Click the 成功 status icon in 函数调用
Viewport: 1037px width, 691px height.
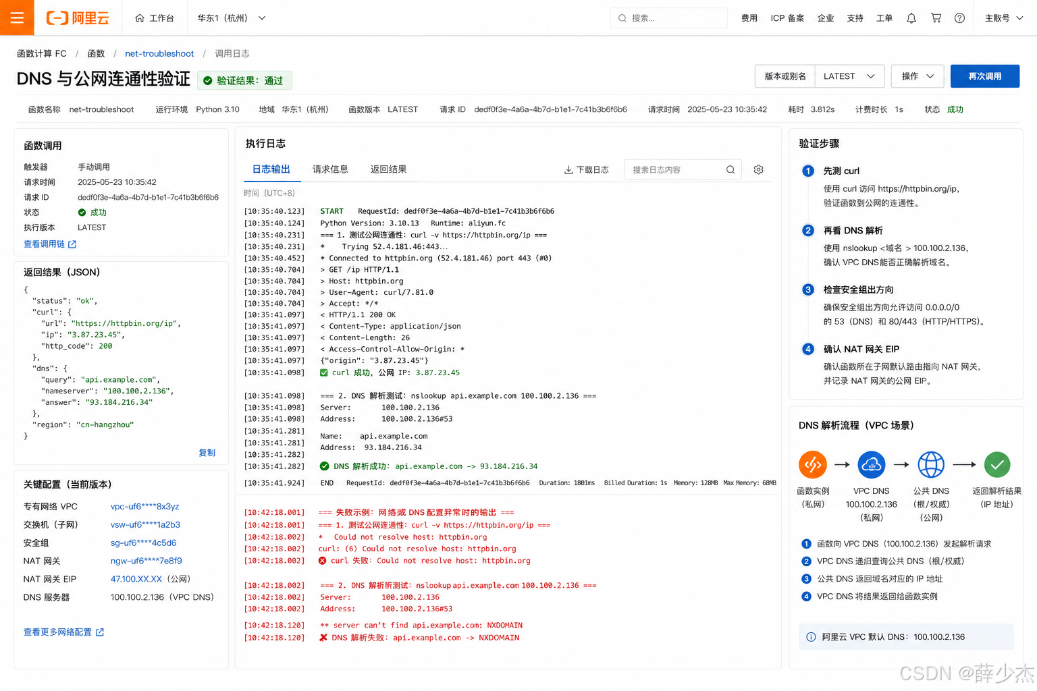82,213
